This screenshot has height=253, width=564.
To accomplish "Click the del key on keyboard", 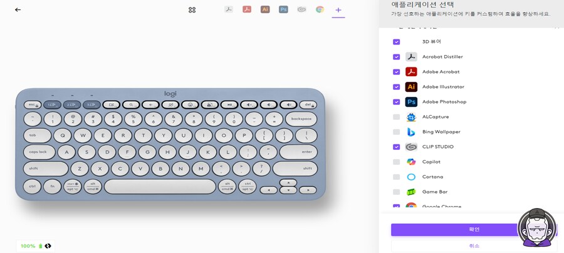I will (308, 105).
